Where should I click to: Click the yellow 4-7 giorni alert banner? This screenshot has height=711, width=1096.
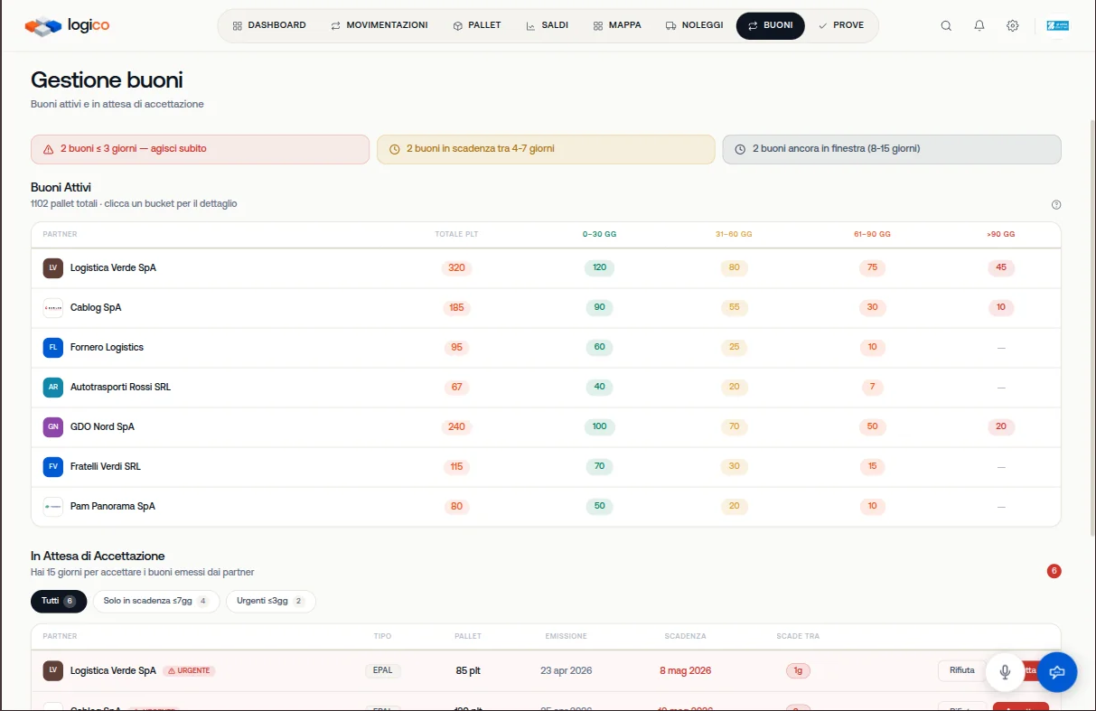546,149
